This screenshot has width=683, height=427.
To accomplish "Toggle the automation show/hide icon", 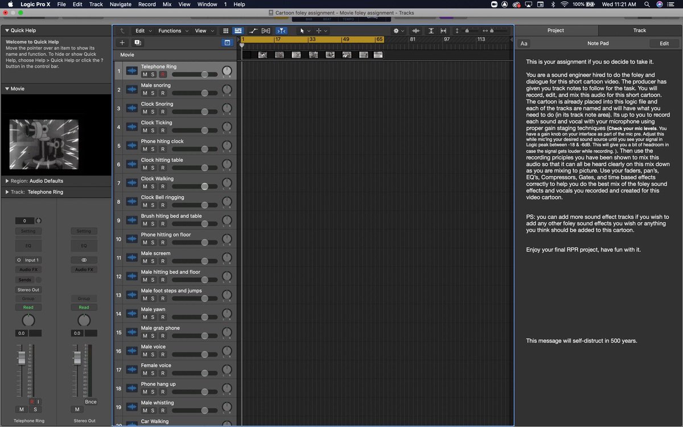I will click(x=253, y=31).
